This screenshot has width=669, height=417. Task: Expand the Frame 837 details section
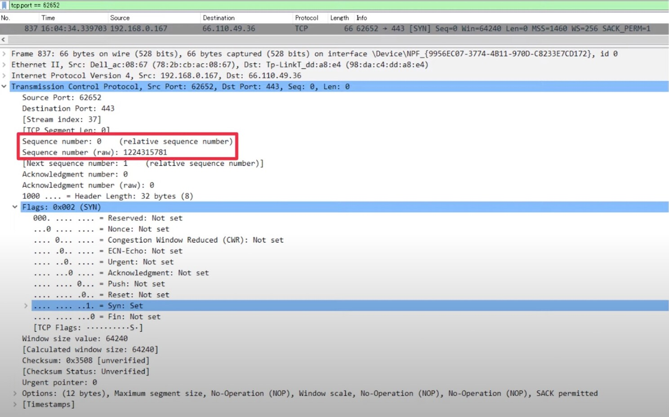pos(4,54)
